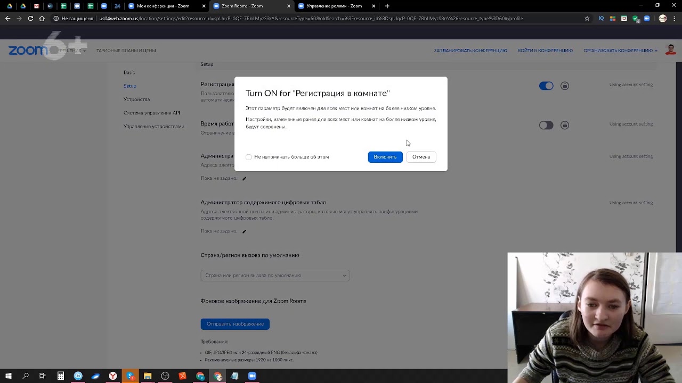Open a new browser tab
Image resolution: width=682 pixels, height=383 pixels.
point(387,6)
